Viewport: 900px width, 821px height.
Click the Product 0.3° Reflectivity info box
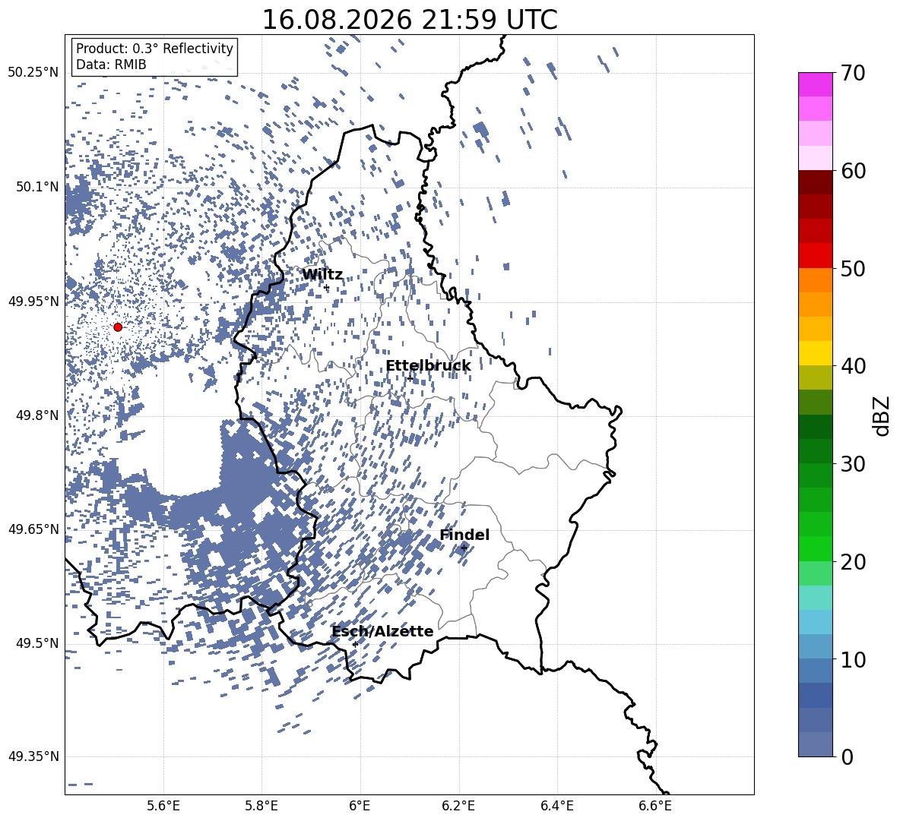pos(154,56)
